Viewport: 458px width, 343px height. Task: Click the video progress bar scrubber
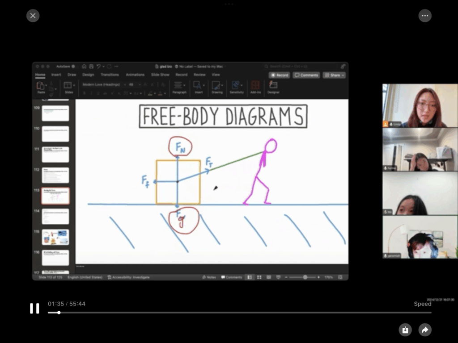pos(59,312)
